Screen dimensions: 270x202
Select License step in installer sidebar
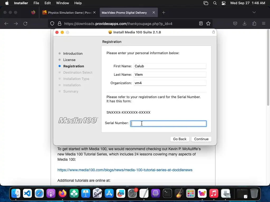click(69, 60)
